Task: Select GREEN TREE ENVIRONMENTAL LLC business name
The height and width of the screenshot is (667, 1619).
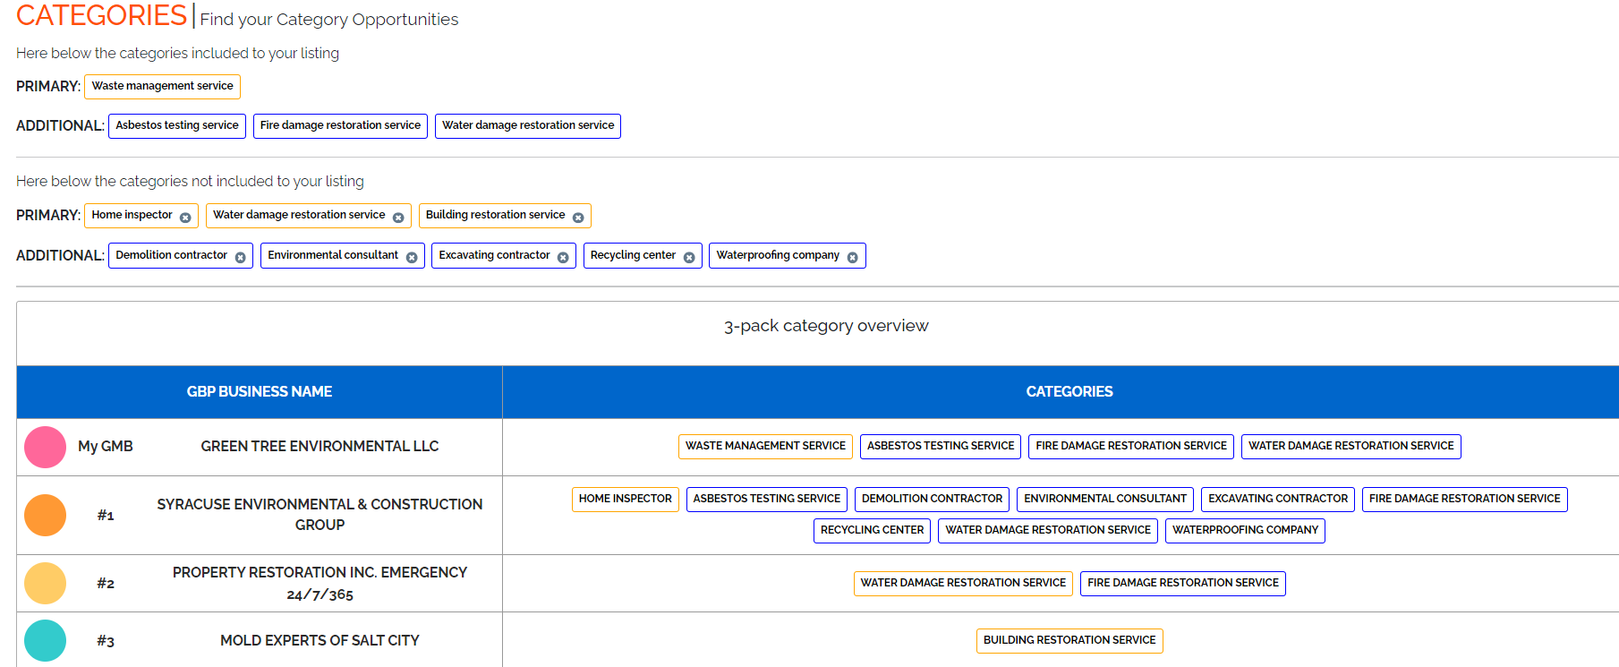Action: click(x=320, y=446)
